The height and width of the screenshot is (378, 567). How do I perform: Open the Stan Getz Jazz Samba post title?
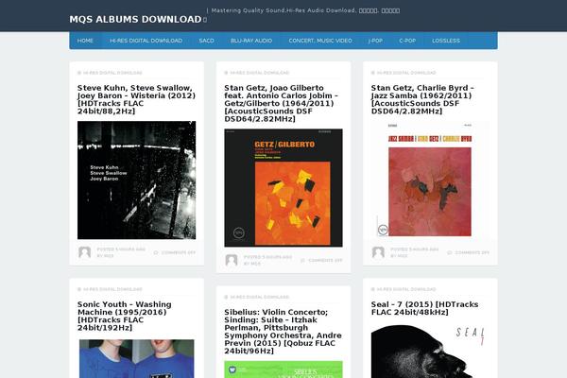pyautogui.click(x=422, y=99)
